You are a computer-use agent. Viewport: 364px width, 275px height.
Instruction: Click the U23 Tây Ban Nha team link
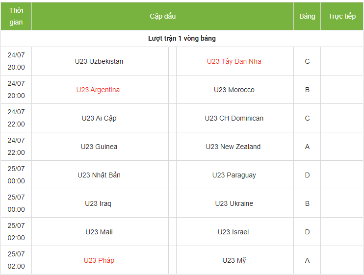pyautogui.click(x=234, y=61)
